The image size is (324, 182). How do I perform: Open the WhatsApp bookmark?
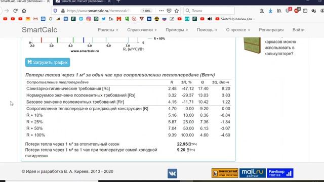(96, 19)
